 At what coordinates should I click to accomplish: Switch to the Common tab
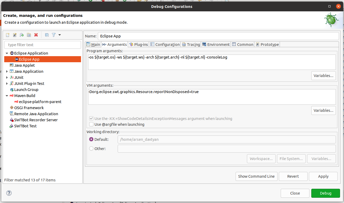[243, 45]
